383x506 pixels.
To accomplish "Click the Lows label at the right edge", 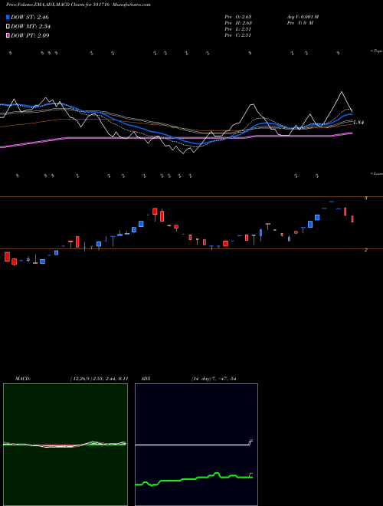I will [x=377, y=173].
